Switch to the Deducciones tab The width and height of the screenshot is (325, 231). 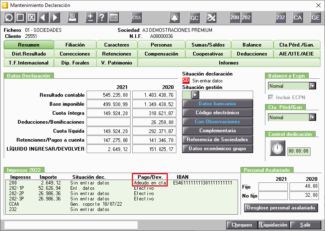[x=252, y=53]
